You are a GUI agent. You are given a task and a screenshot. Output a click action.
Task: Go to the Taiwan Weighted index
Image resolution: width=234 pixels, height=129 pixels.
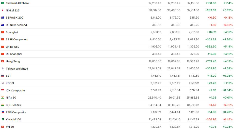point(17,69)
